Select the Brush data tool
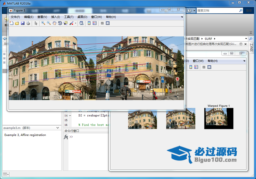The image size is (256, 179). pos(71,23)
